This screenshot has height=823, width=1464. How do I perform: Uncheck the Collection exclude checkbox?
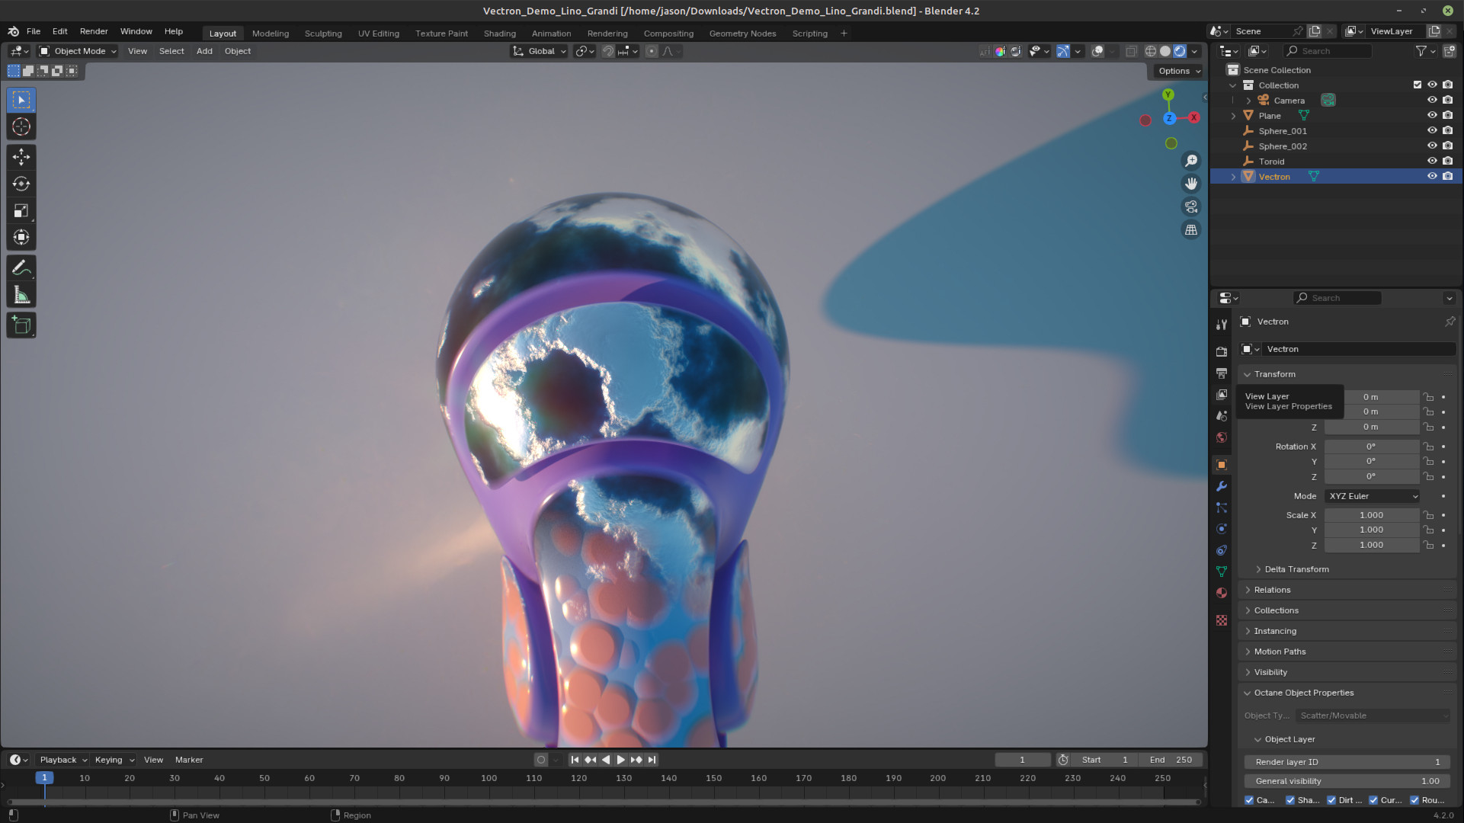(x=1417, y=85)
